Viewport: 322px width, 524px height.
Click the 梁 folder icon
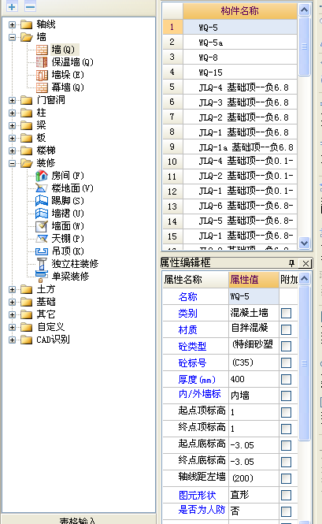(x=27, y=125)
